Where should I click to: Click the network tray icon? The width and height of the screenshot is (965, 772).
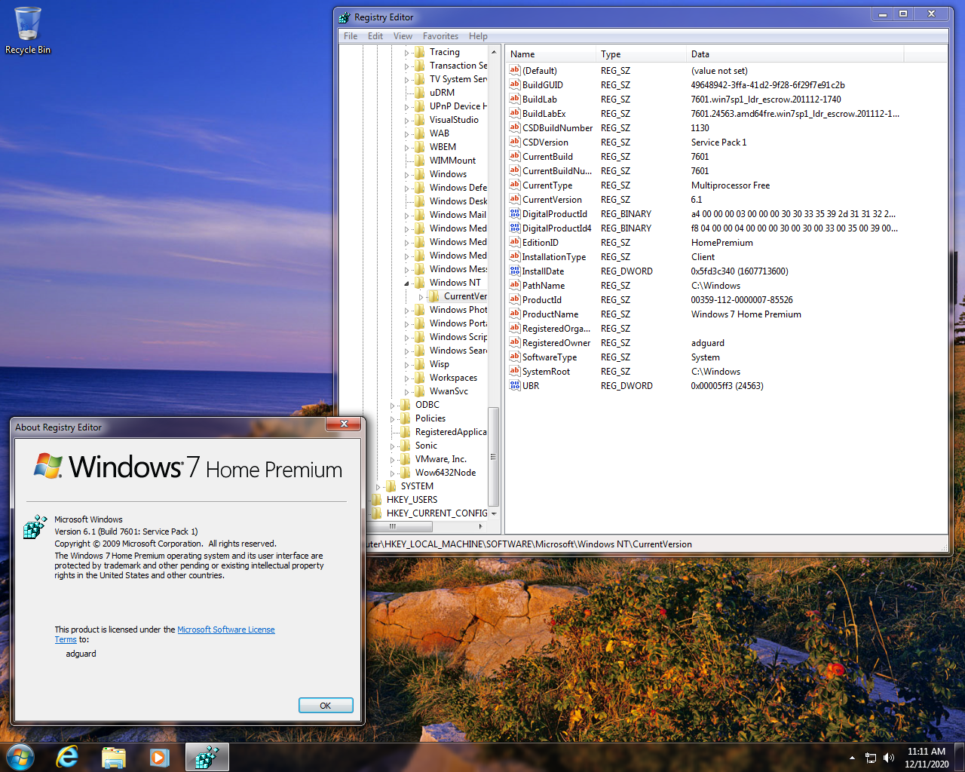(x=871, y=758)
